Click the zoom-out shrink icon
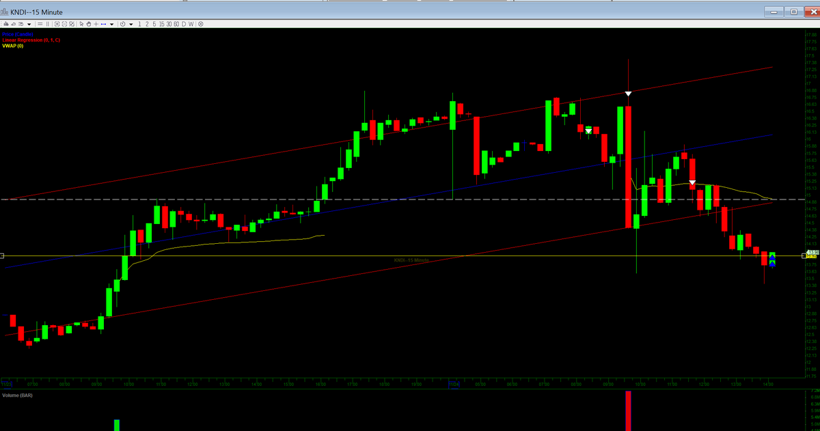Viewport: 820px width, 431px height. [64, 24]
